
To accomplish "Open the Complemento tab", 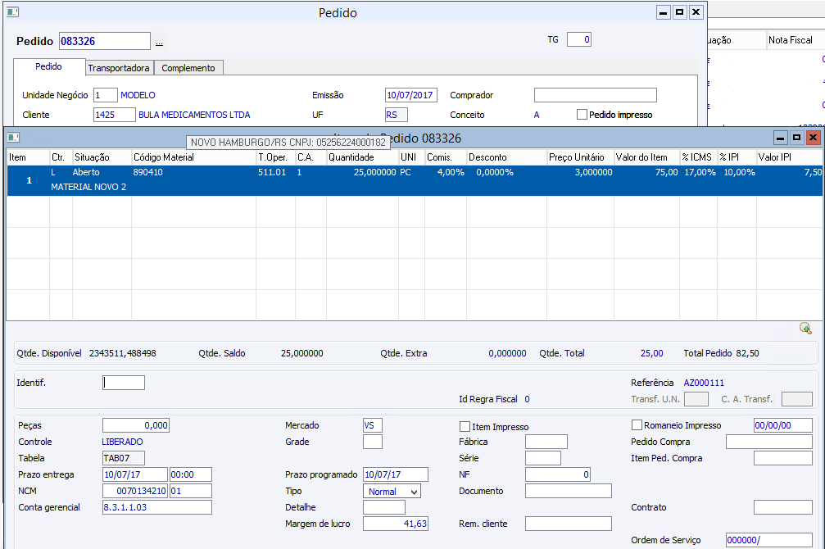I will click(x=188, y=68).
